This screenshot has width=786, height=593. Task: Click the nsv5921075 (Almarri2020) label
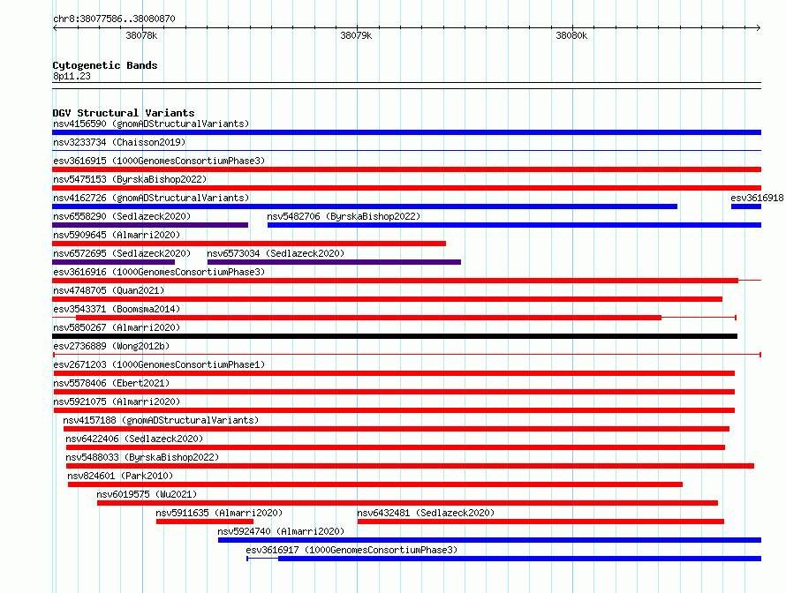[x=117, y=402]
